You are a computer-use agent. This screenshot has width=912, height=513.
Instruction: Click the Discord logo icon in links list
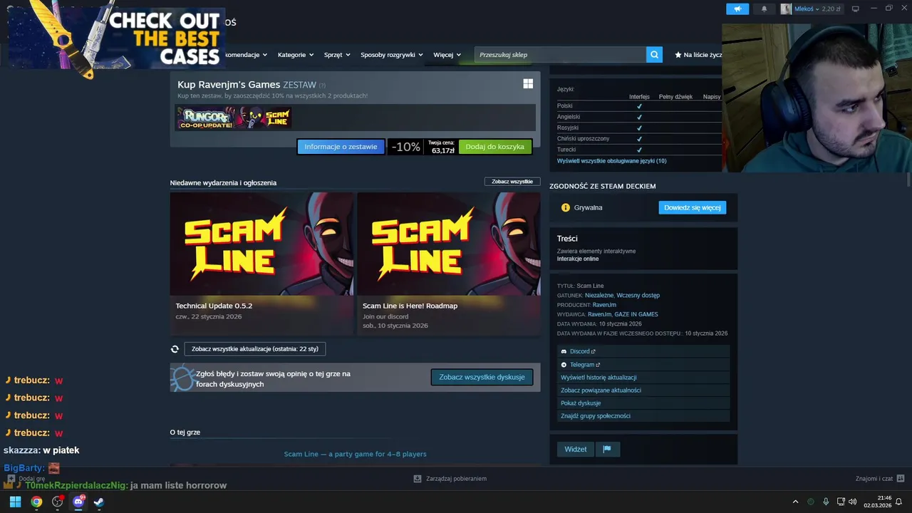[x=564, y=351]
